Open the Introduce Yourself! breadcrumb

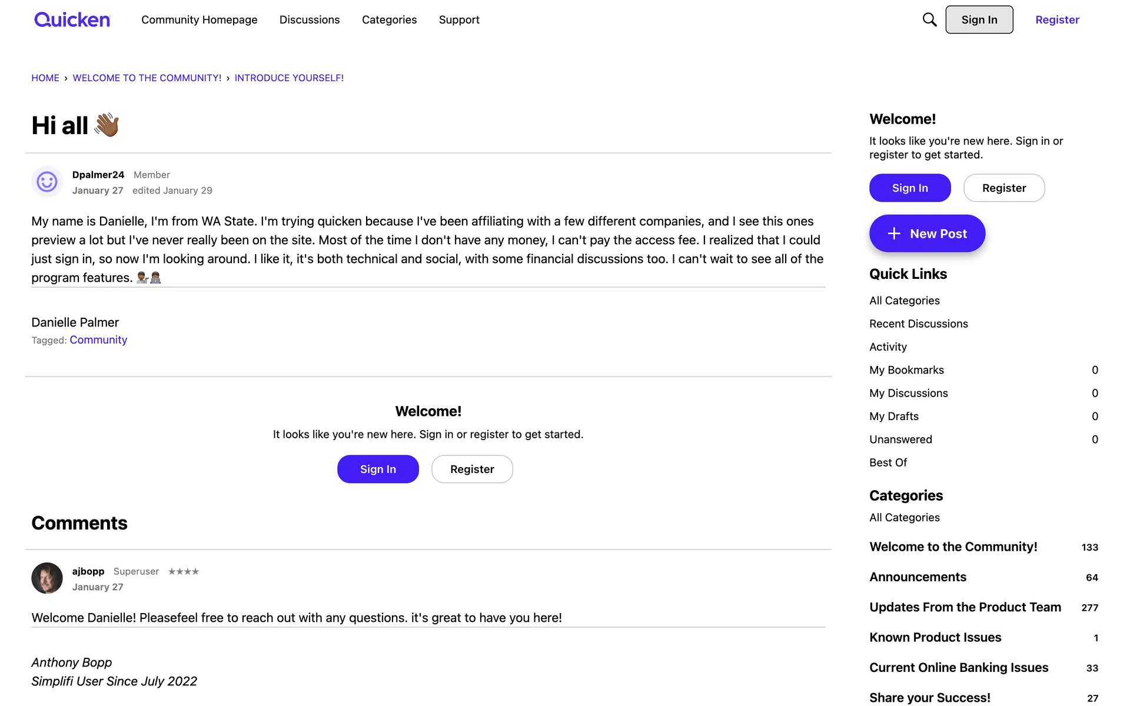[289, 78]
